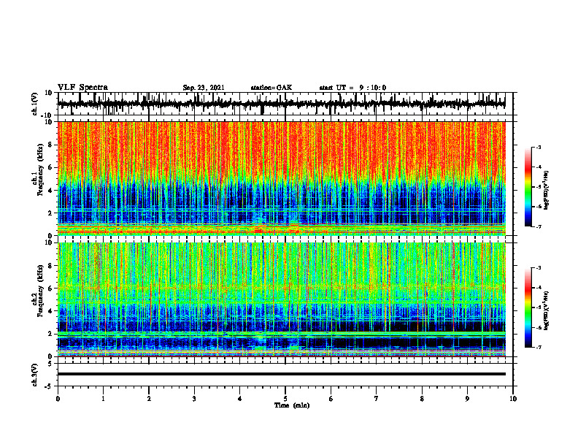The image size is (578, 447).
Task: Click the 'ch.3(V)' axis label
Action: point(35,375)
